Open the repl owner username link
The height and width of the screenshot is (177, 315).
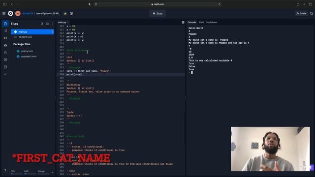[28, 13]
